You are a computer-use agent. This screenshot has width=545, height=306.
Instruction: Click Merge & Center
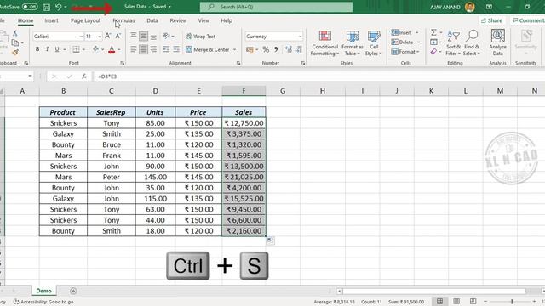click(x=208, y=49)
